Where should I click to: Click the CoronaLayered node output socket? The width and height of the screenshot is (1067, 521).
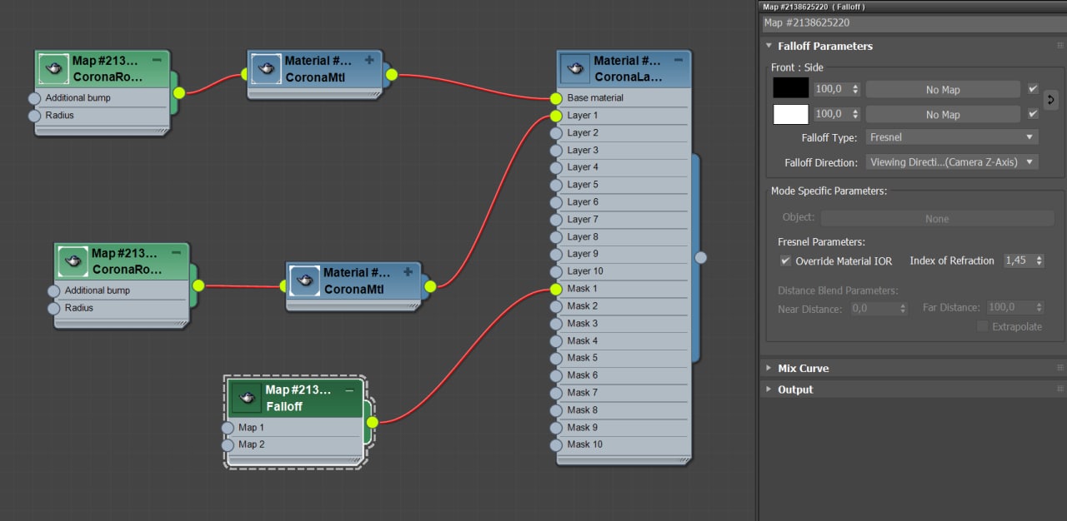tap(701, 257)
